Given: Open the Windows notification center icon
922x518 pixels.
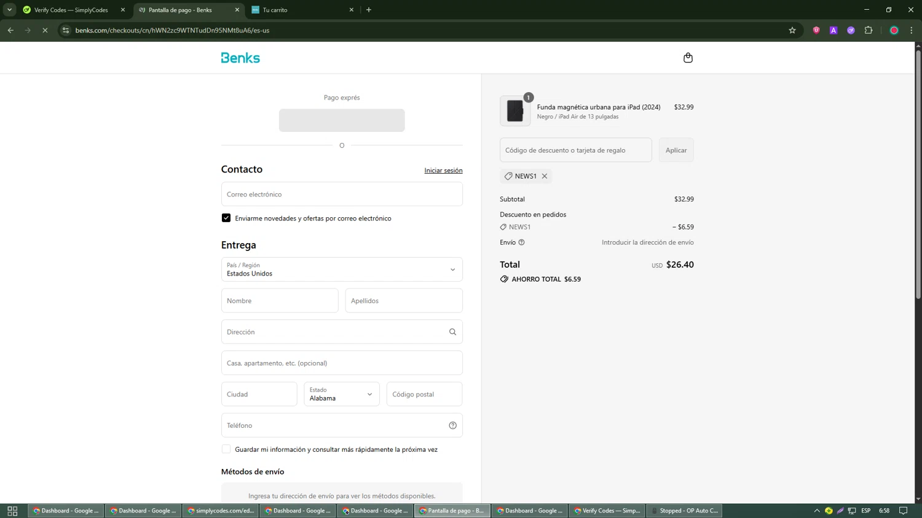Looking at the screenshot, I should point(904,511).
